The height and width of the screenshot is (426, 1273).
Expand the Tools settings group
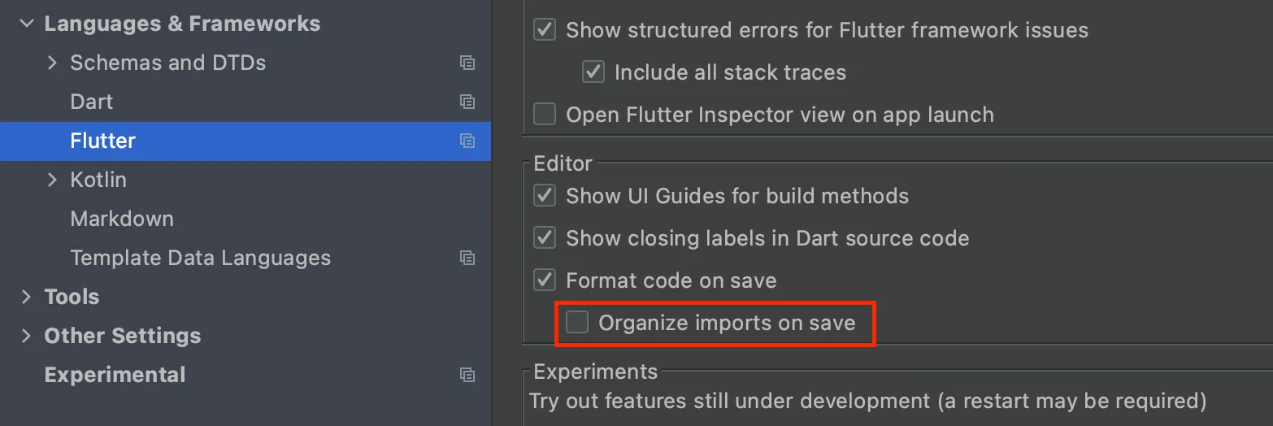point(27,297)
